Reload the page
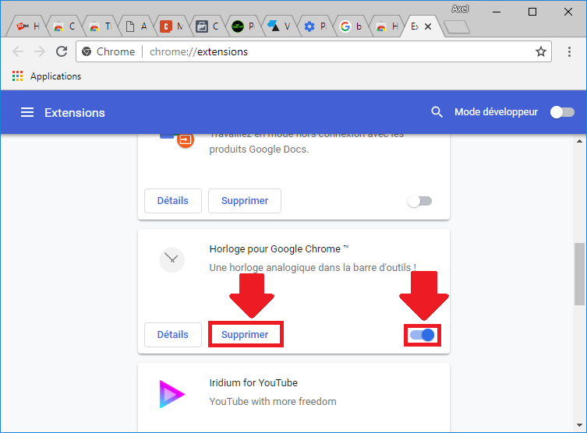 [62, 51]
